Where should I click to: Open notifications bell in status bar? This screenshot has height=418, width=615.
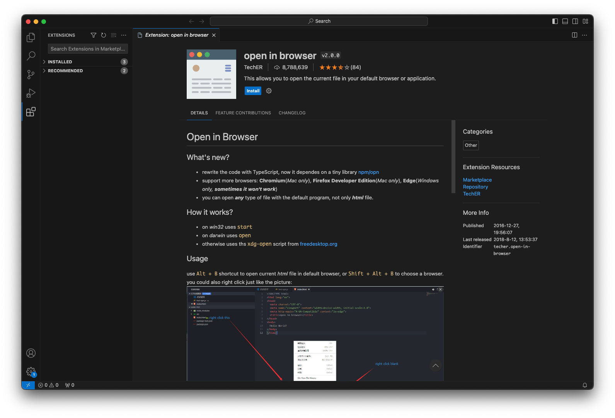click(x=585, y=385)
